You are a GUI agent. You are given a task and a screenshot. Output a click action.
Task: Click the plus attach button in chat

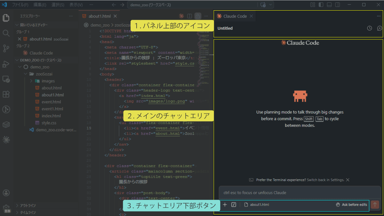point(225,205)
